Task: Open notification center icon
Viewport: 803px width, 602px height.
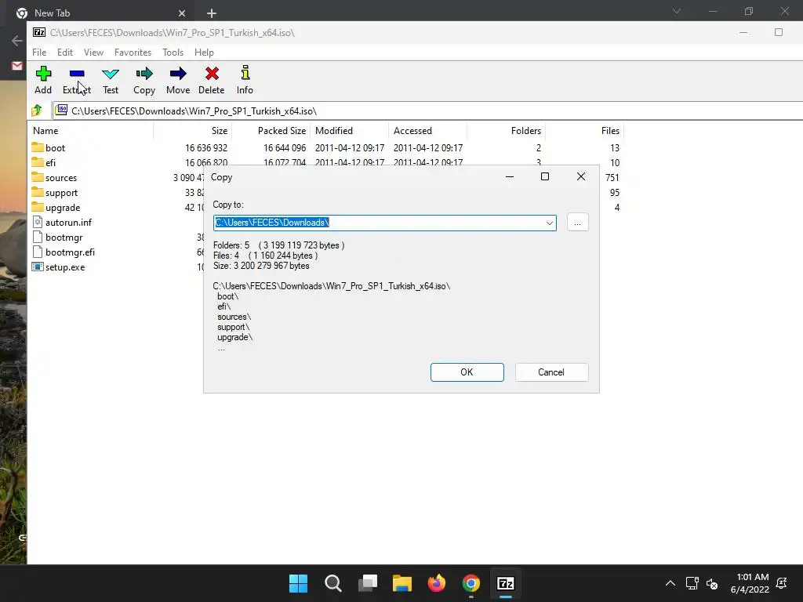Action: pos(782,583)
